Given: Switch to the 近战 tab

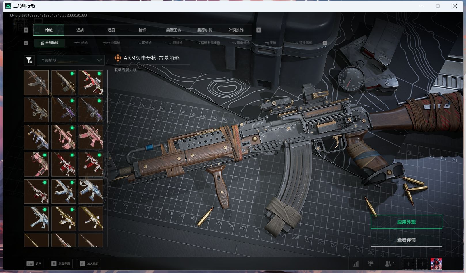Looking at the screenshot, I should (80, 30).
